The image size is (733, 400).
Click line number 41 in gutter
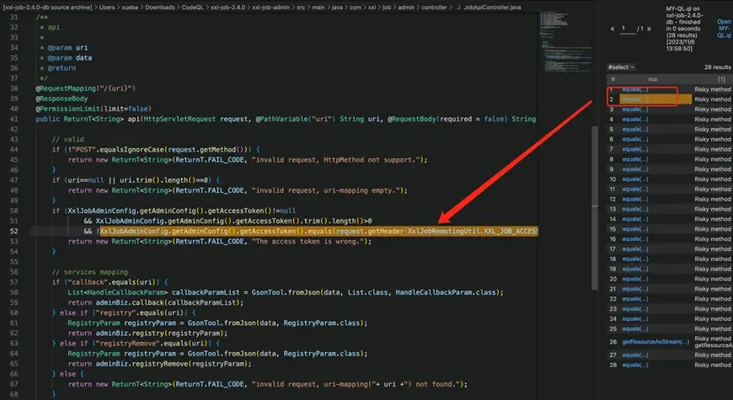[x=14, y=120]
